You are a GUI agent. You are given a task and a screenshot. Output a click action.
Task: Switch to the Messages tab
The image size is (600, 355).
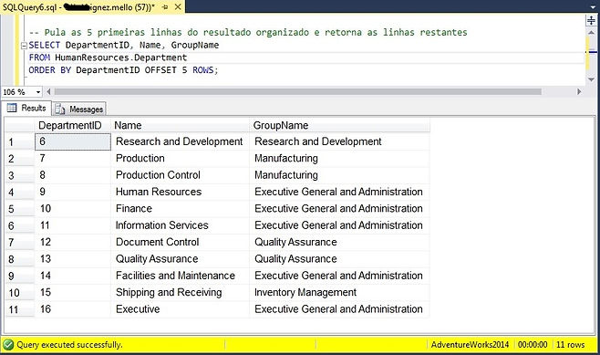(x=79, y=110)
